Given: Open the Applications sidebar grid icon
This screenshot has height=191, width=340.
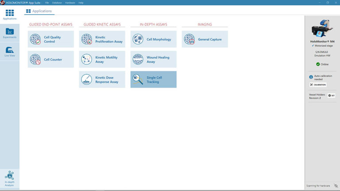Looking at the screenshot, I should tap(10, 13).
